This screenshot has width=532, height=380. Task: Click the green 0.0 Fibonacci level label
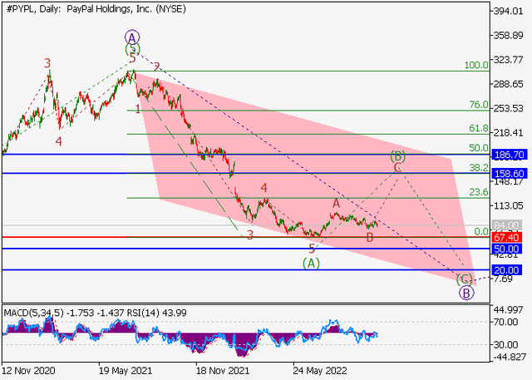(481, 231)
